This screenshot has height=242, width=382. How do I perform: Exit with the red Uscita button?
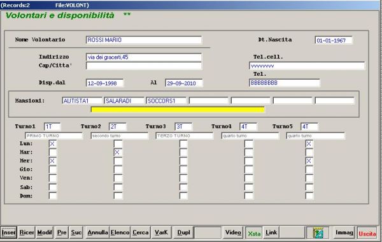pos(367,234)
